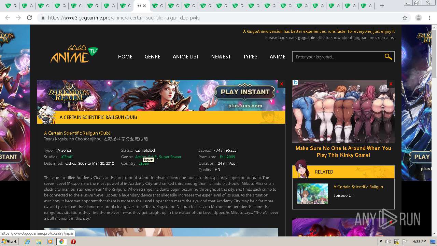Open Windows Explorer folder in taskbar
This screenshot has width=437, height=246.
click(x=39, y=242)
